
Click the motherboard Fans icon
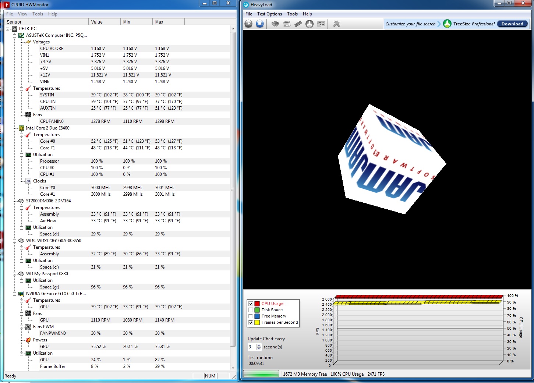(28, 115)
